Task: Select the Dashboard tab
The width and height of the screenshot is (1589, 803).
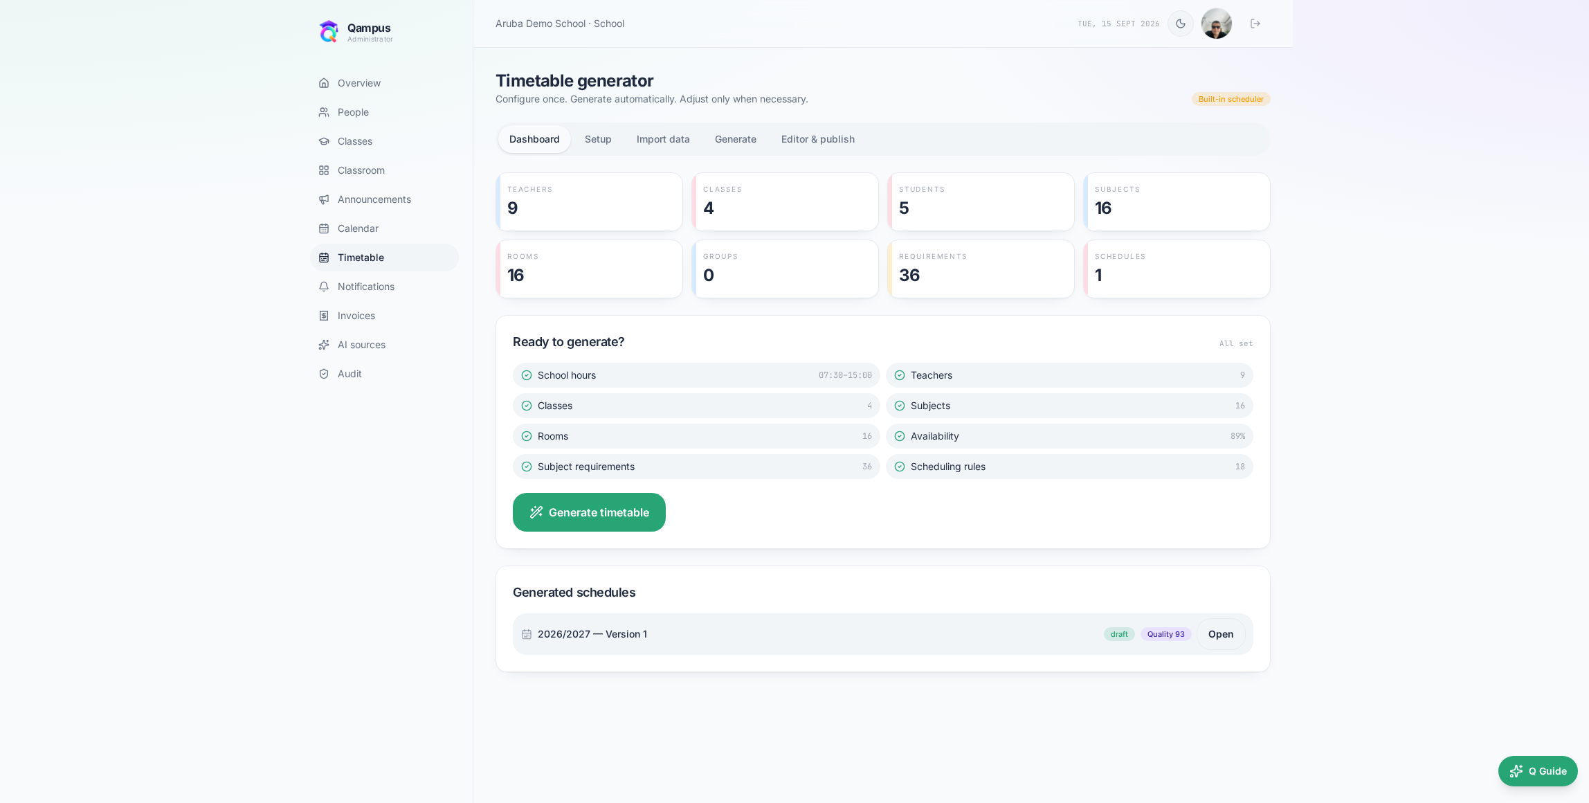Action: point(534,139)
